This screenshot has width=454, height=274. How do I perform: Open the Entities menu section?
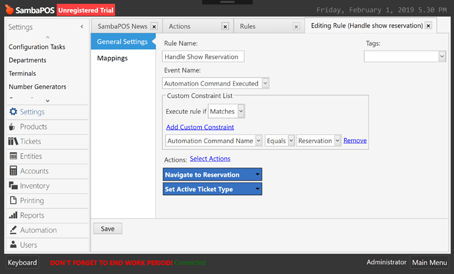pos(48,156)
